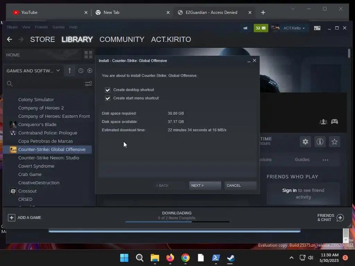Viewport: 355px width, 266px height.
Task: Open Chrome tab search dropdown
Action: point(293,9)
